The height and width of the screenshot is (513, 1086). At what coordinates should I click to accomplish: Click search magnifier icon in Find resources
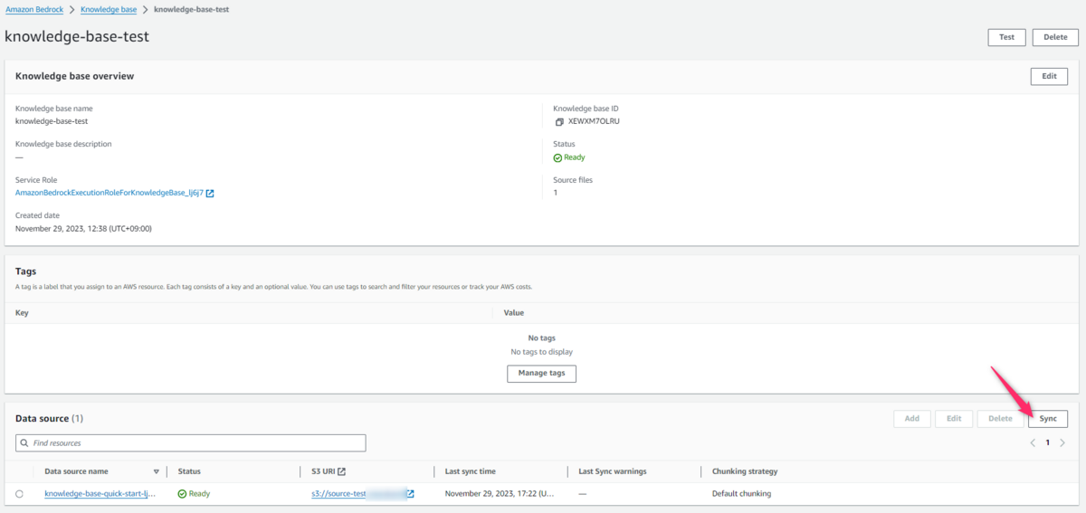(x=24, y=443)
